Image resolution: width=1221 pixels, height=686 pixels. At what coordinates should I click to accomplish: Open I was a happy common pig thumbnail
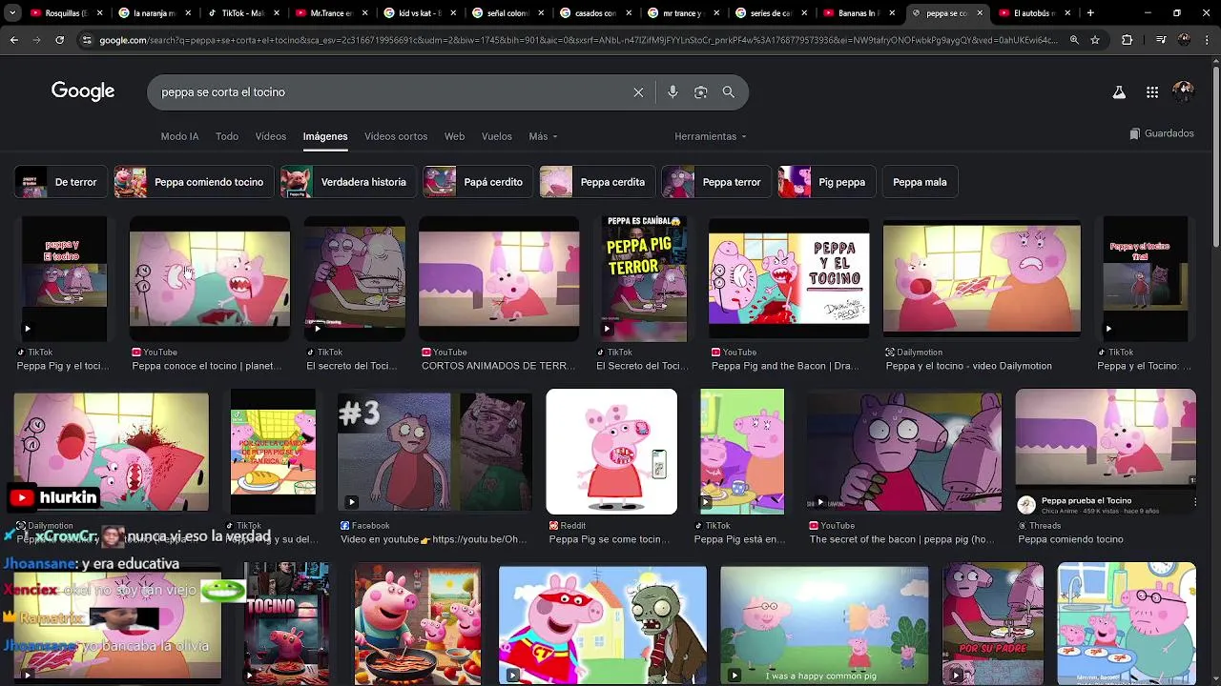click(824, 625)
